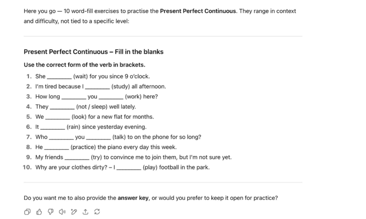
Task: Click the copy response icon
Action: (27, 212)
